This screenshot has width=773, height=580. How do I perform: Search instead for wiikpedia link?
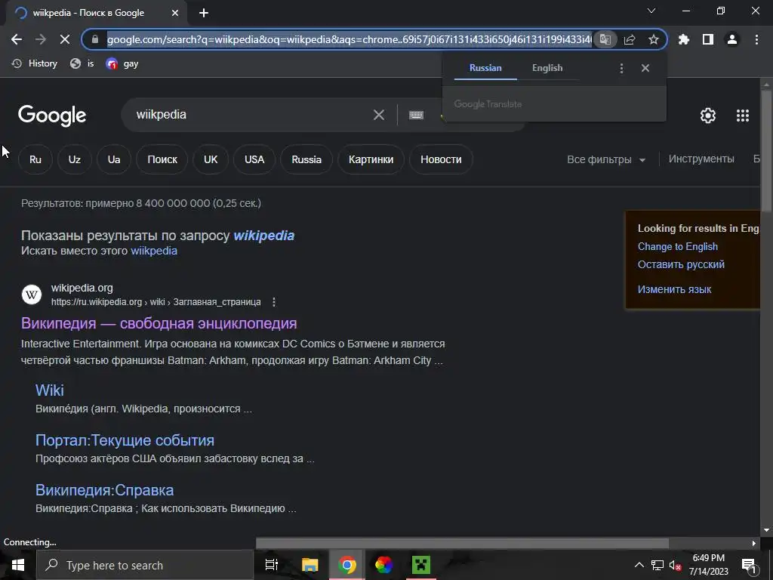[x=154, y=251]
